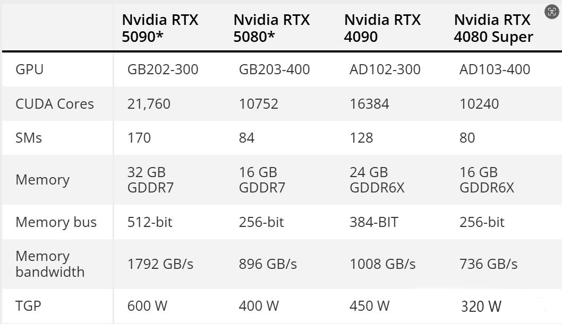Select the GPU row label
Image resolution: width=562 pixels, height=324 pixels.
(x=29, y=69)
